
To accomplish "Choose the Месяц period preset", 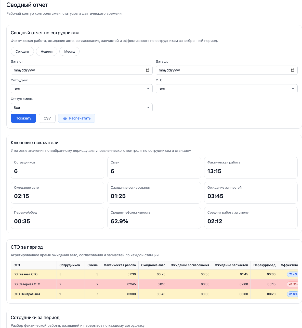I will tap(69, 51).
